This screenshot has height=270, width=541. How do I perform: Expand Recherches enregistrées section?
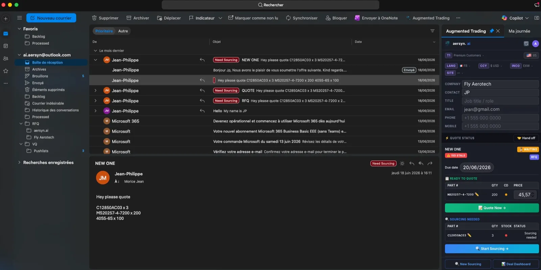pyautogui.click(x=19, y=162)
